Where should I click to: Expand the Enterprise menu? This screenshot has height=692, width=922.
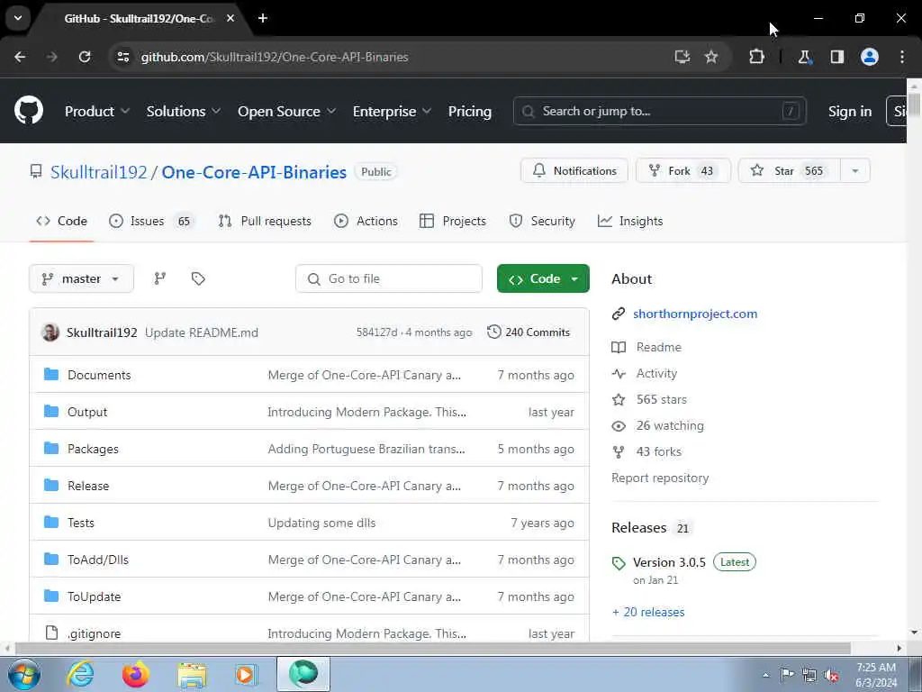pos(393,111)
